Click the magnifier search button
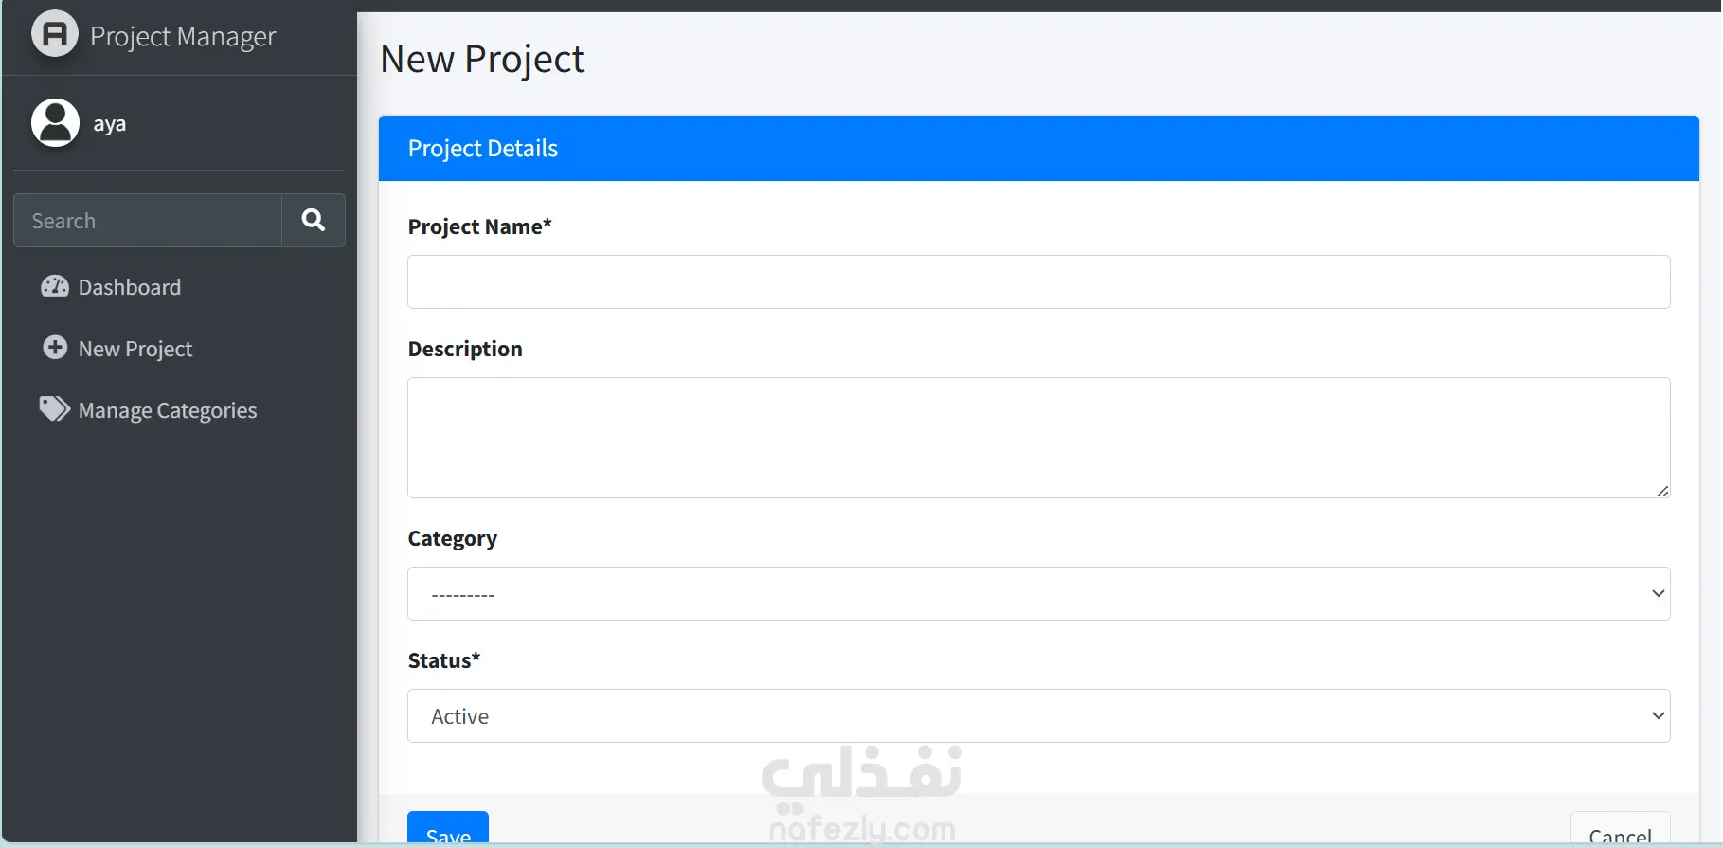 314,221
